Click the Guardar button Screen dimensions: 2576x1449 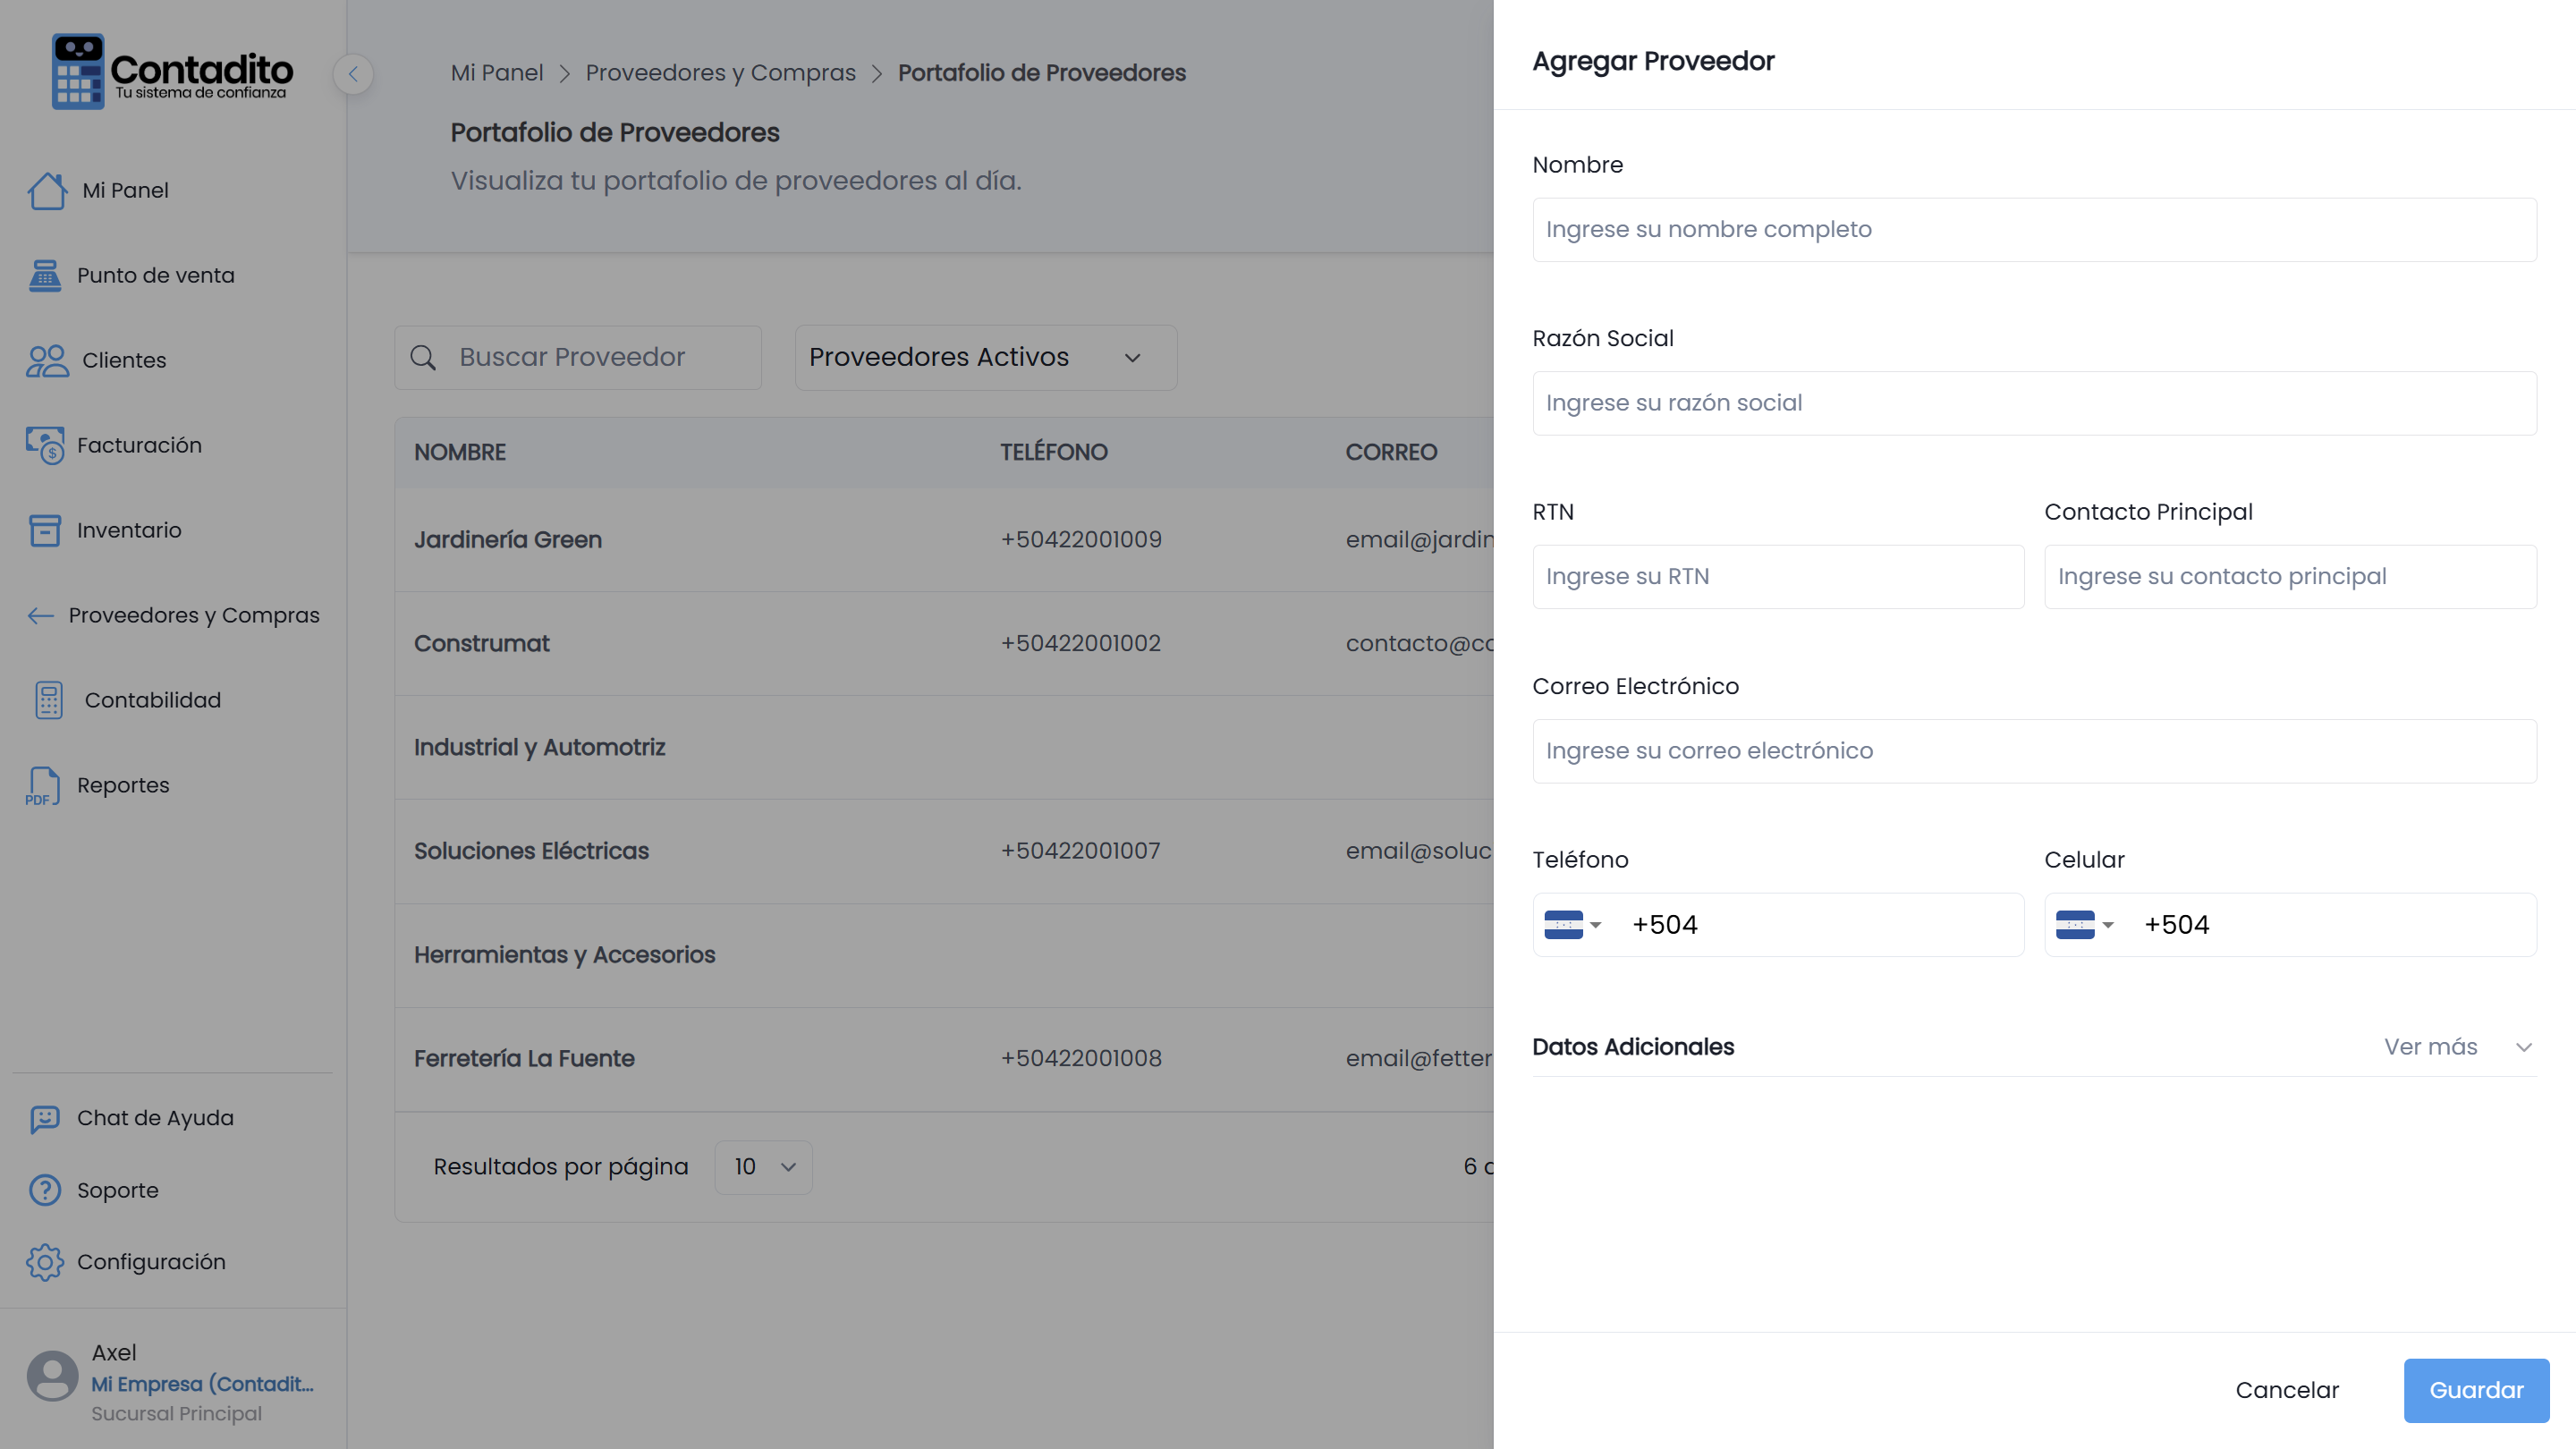[2476, 1390]
